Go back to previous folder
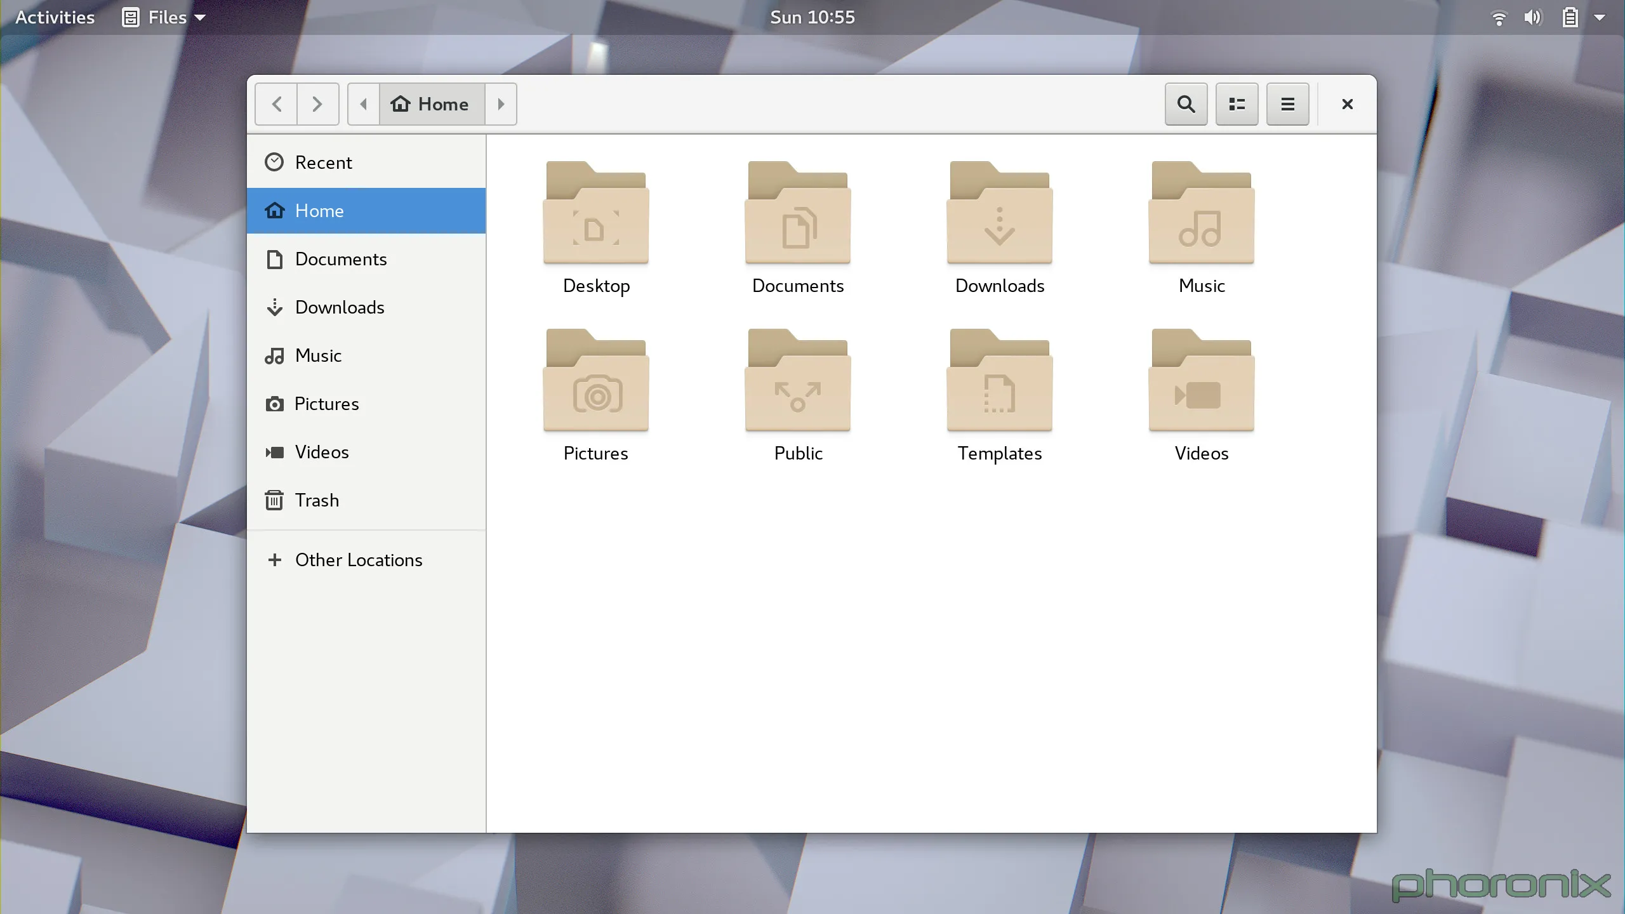The height and width of the screenshot is (914, 1625). [x=277, y=104]
